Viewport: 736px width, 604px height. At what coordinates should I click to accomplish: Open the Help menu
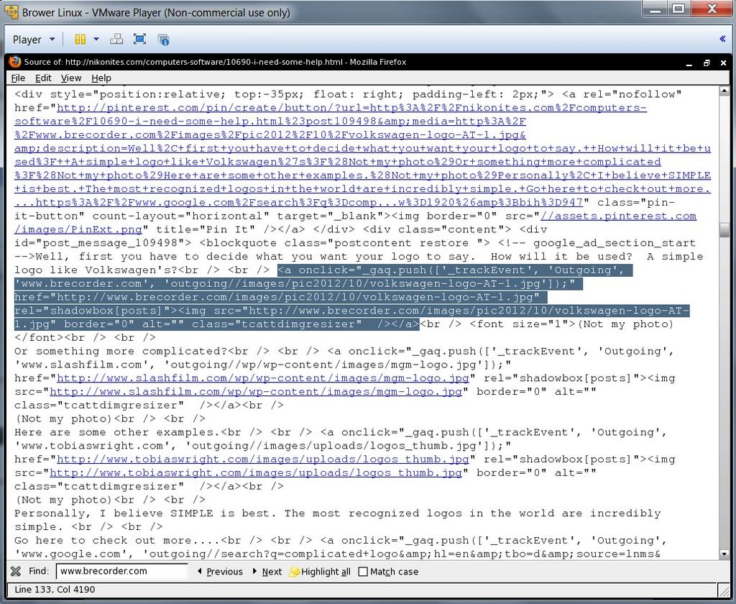coord(101,78)
